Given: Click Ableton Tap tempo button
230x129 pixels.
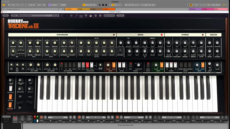Looking at the screenshot, I should click(x=15, y=5).
